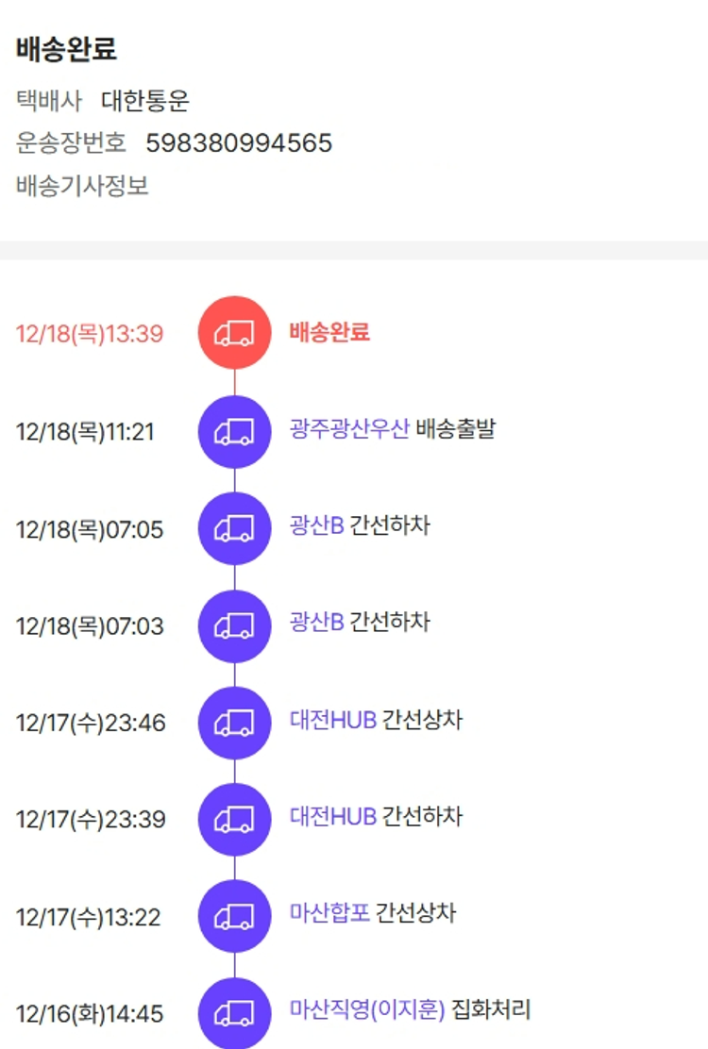Click truck icon beside 광주광산우산 배송출발
This screenshot has height=1049, width=708.
[x=234, y=432]
